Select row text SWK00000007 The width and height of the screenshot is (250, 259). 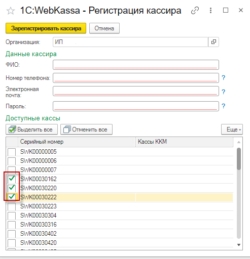[39, 170]
